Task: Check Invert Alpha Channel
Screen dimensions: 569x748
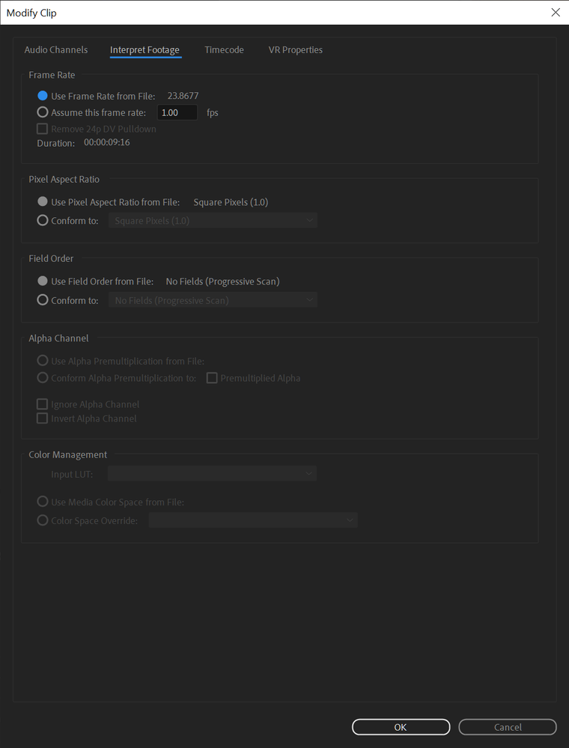Action: point(43,419)
